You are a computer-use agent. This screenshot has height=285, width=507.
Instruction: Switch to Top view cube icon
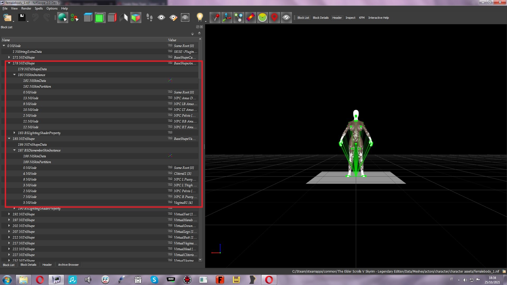pos(88,18)
